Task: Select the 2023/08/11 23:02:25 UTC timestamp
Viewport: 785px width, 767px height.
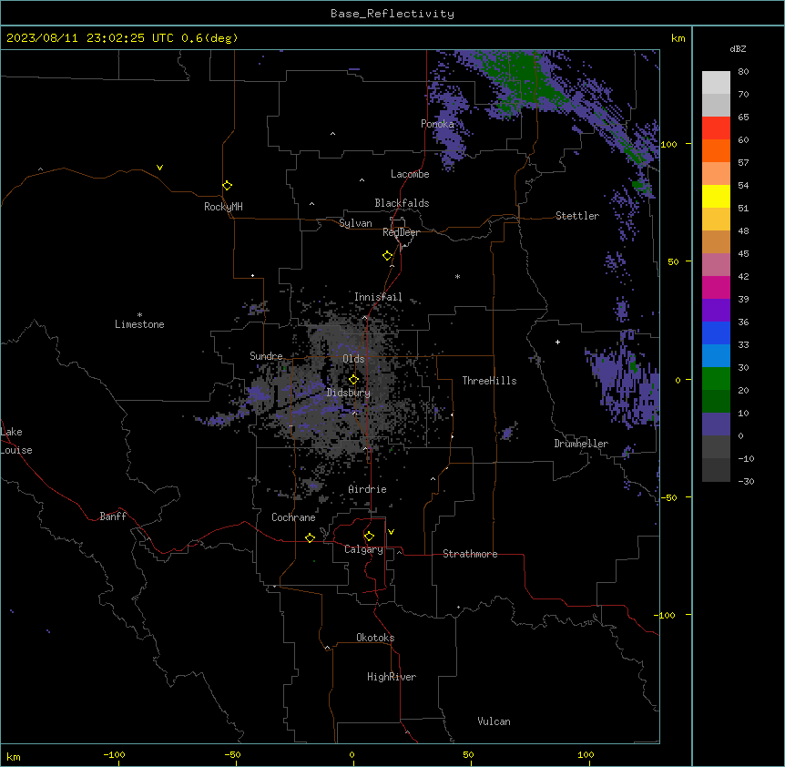Action: [90, 38]
